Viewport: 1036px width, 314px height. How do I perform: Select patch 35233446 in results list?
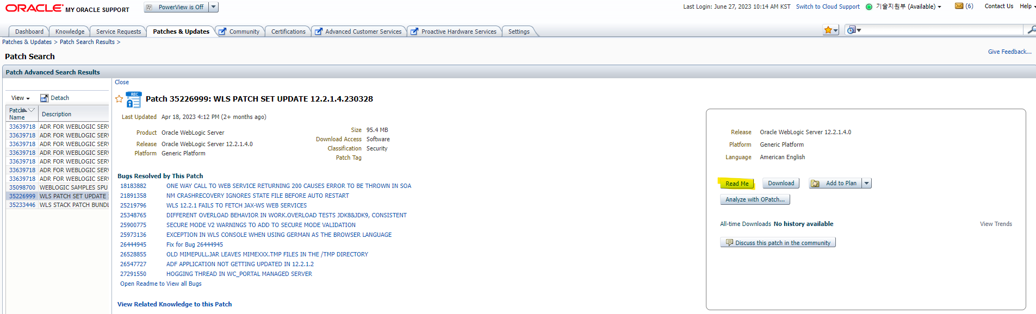coord(22,205)
